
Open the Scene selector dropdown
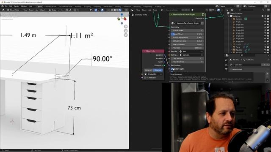(x=218, y=6)
